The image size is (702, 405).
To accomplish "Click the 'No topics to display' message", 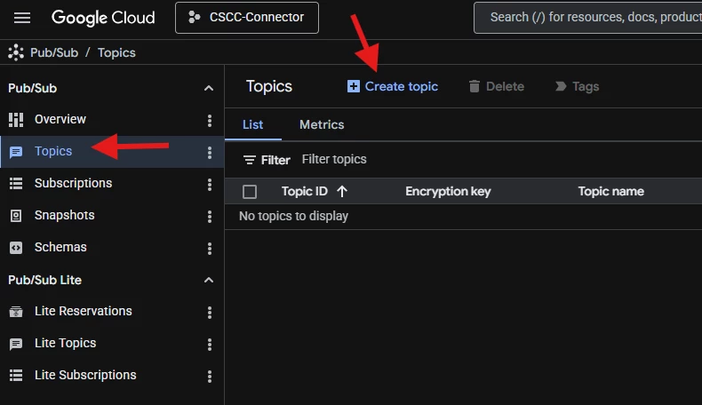I will point(294,216).
